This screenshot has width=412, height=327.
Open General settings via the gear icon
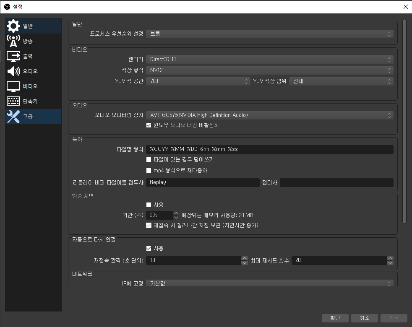pos(13,26)
